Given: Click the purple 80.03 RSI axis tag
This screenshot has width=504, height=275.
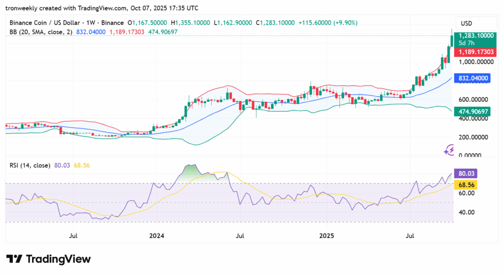Looking at the screenshot, I should [466, 173].
